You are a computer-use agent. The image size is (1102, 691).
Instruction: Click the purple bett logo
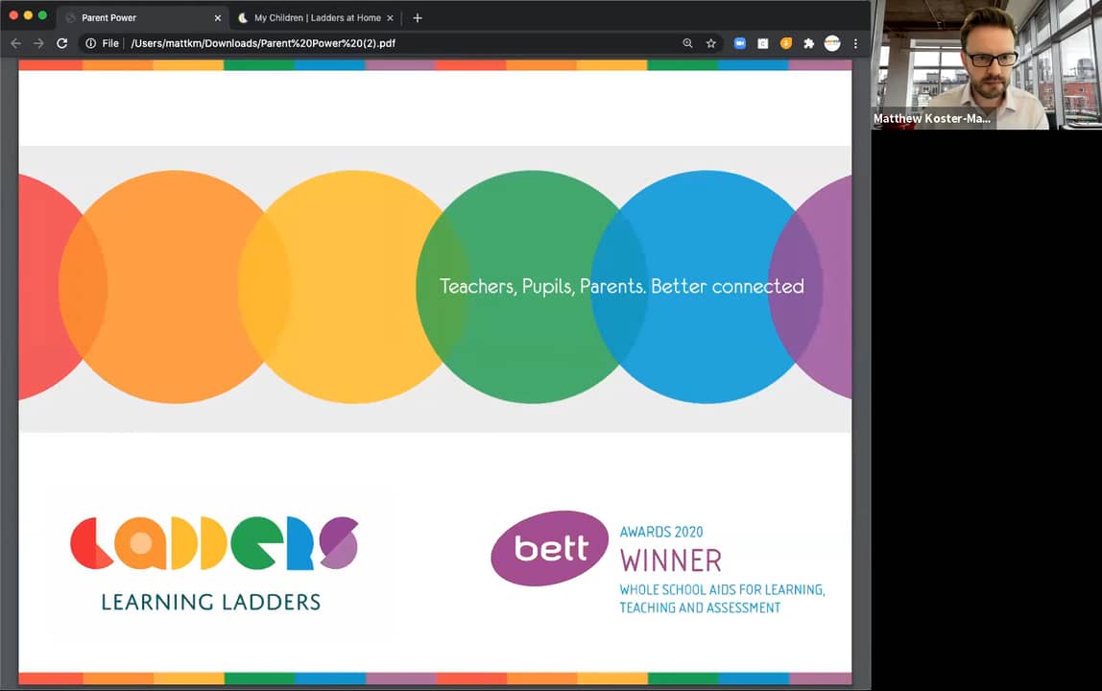(x=549, y=548)
